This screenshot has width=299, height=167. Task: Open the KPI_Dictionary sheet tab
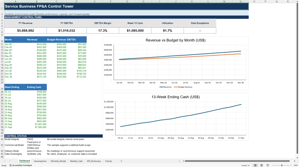tap(94, 161)
